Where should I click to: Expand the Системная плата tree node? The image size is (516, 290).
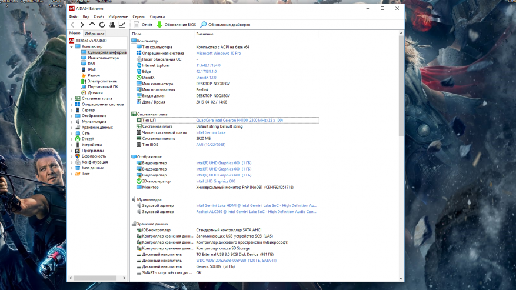click(x=71, y=99)
